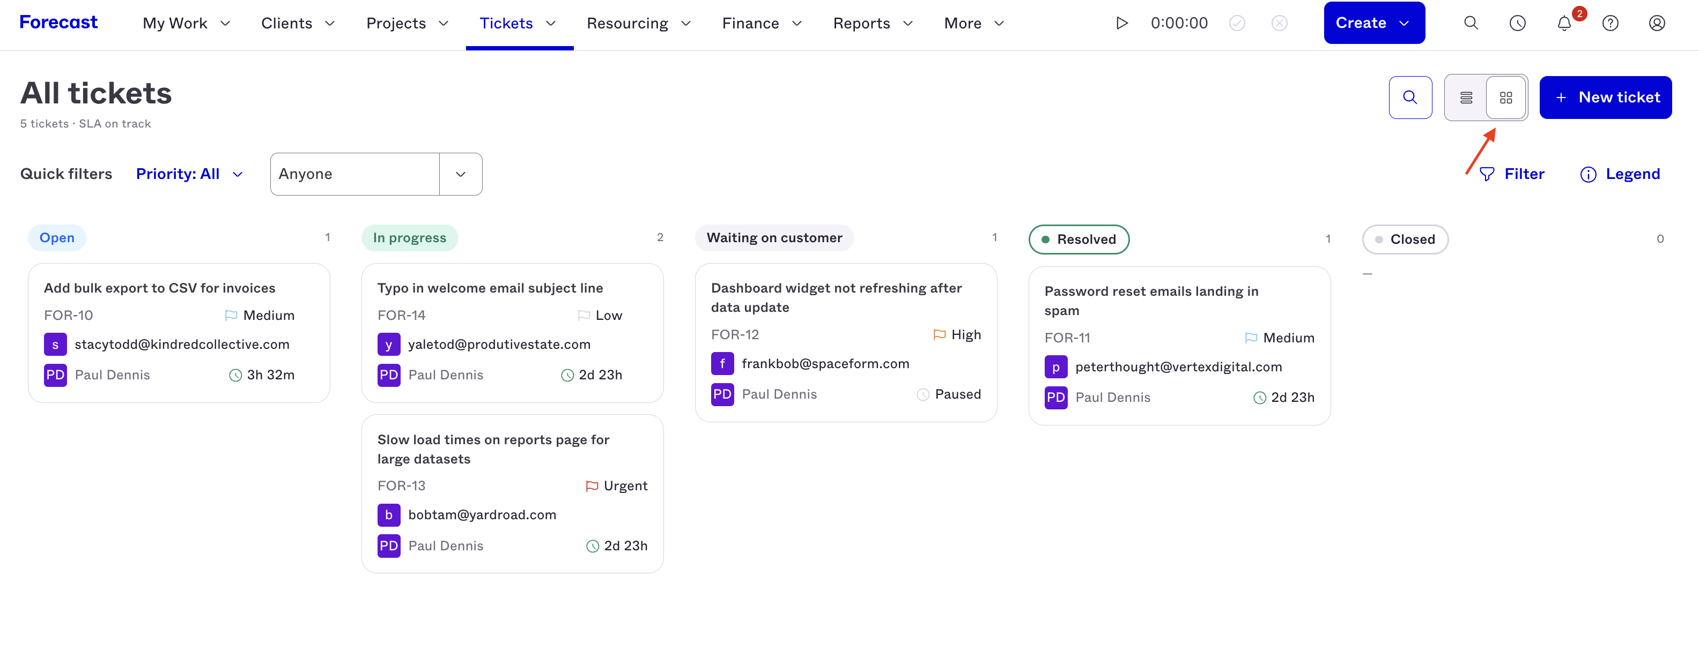Open the Resourcing menu
1699x658 pixels.
(x=638, y=24)
